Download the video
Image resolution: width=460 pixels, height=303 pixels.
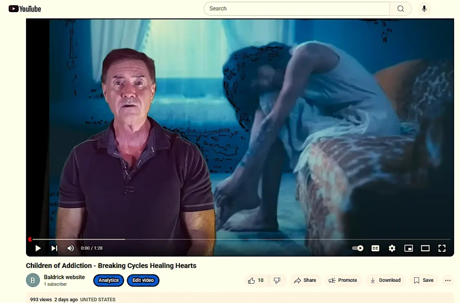[385, 281]
